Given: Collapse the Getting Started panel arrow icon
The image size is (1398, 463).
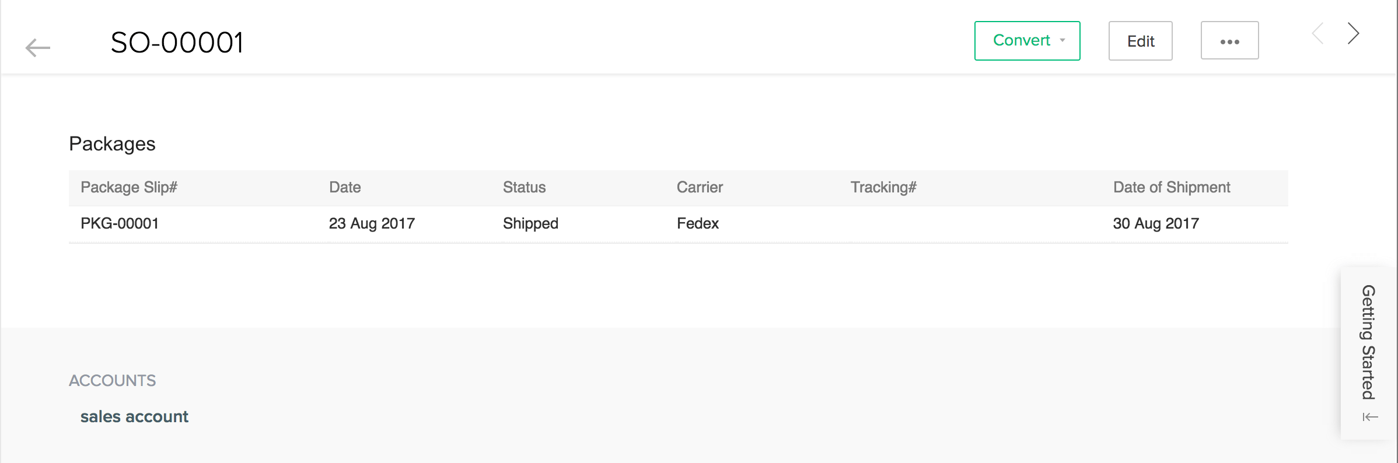Looking at the screenshot, I should [1370, 417].
